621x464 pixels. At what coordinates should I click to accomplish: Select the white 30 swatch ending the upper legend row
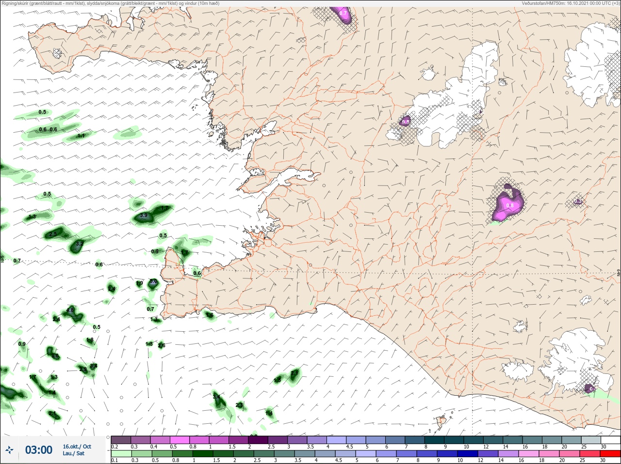610,440
